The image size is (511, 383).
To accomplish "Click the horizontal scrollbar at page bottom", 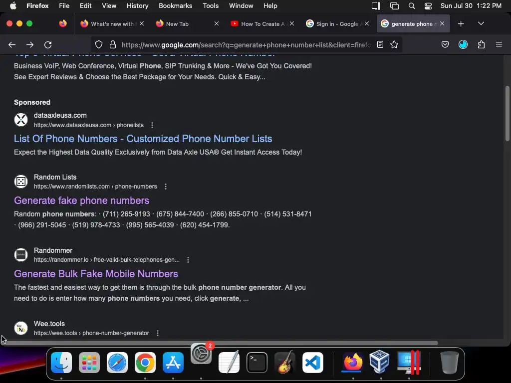I will coord(219,343).
